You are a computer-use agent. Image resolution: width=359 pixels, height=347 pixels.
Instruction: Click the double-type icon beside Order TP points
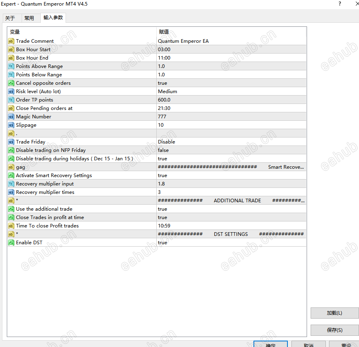point(11,100)
